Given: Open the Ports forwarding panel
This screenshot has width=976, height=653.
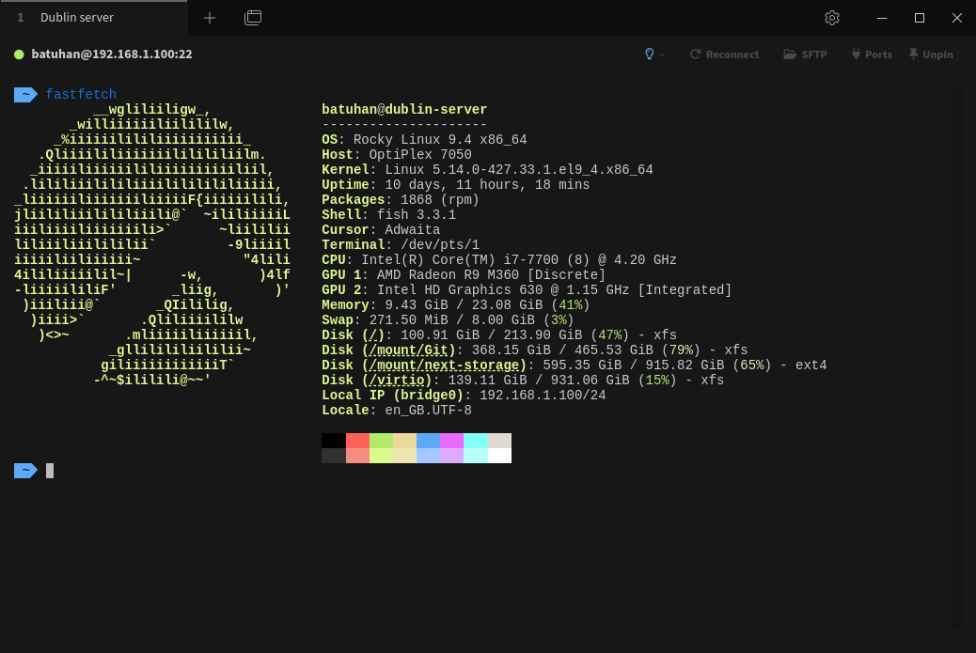Looking at the screenshot, I should (x=872, y=54).
